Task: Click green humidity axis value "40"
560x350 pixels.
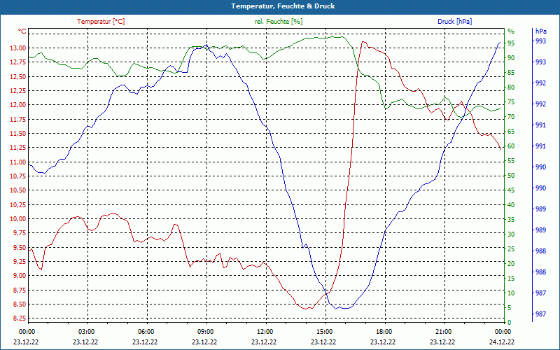Action: pyautogui.click(x=511, y=205)
